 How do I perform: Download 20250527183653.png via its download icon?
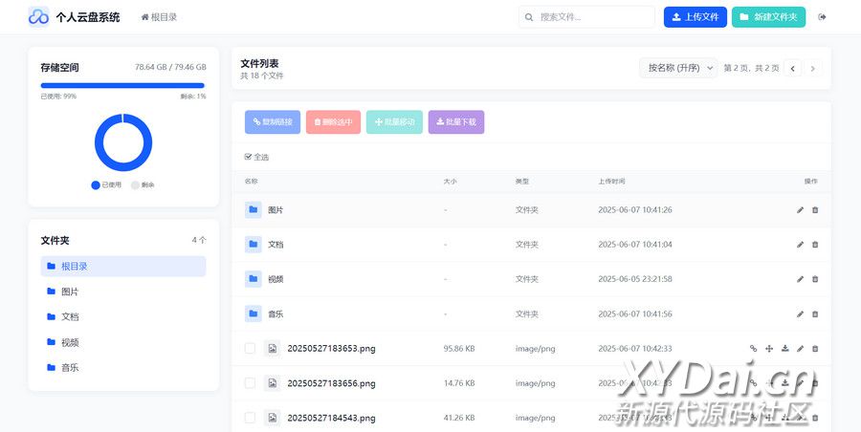coord(784,349)
